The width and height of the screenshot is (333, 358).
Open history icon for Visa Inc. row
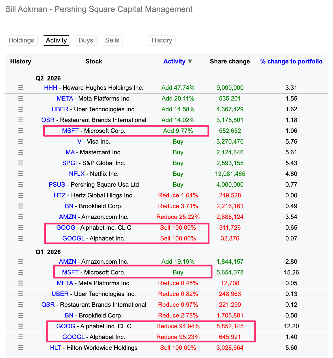point(21,142)
